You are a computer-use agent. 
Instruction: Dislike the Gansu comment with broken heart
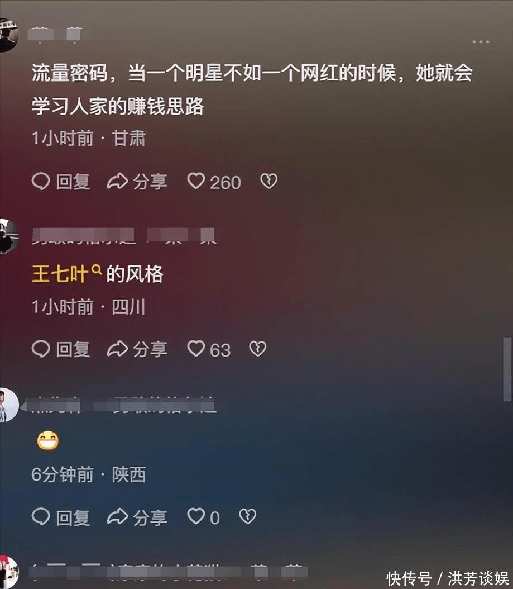pyautogui.click(x=269, y=182)
